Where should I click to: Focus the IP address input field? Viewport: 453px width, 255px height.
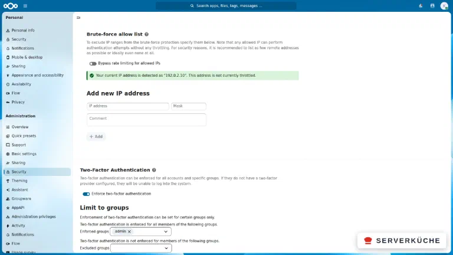[127, 106]
